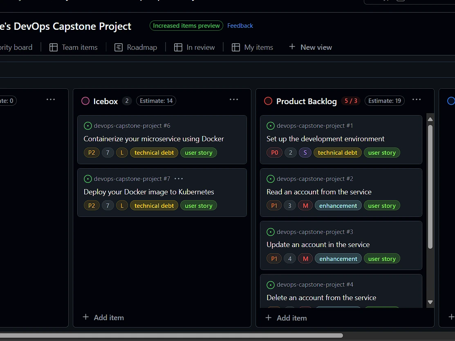The height and width of the screenshot is (341, 455).
Task: Open the Icebox column options menu
Action: point(233,99)
